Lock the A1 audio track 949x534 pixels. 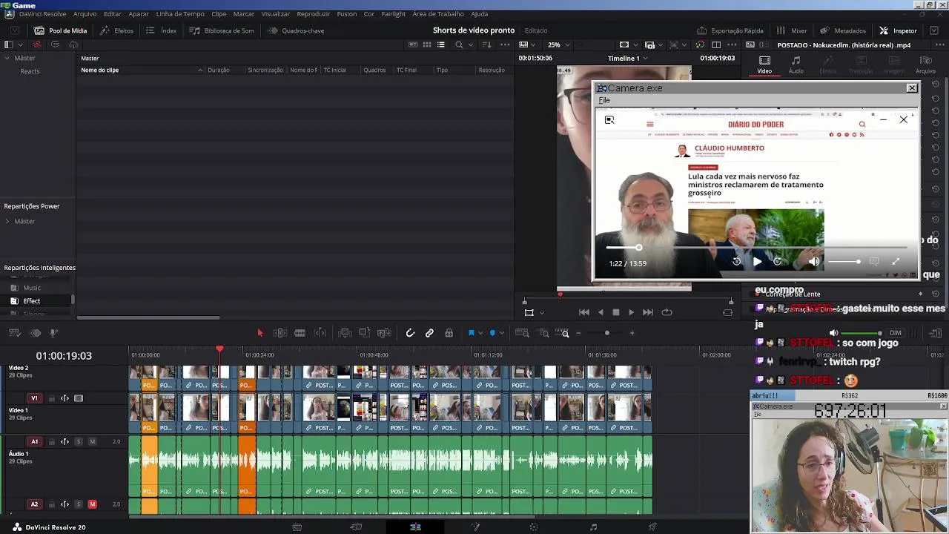pyautogui.click(x=52, y=442)
